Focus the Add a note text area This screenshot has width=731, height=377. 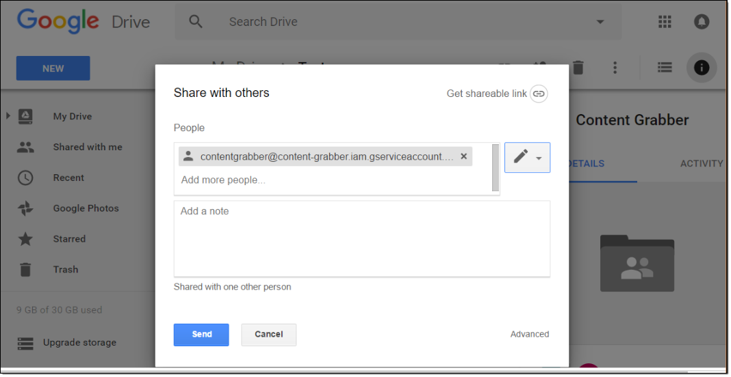click(x=361, y=239)
